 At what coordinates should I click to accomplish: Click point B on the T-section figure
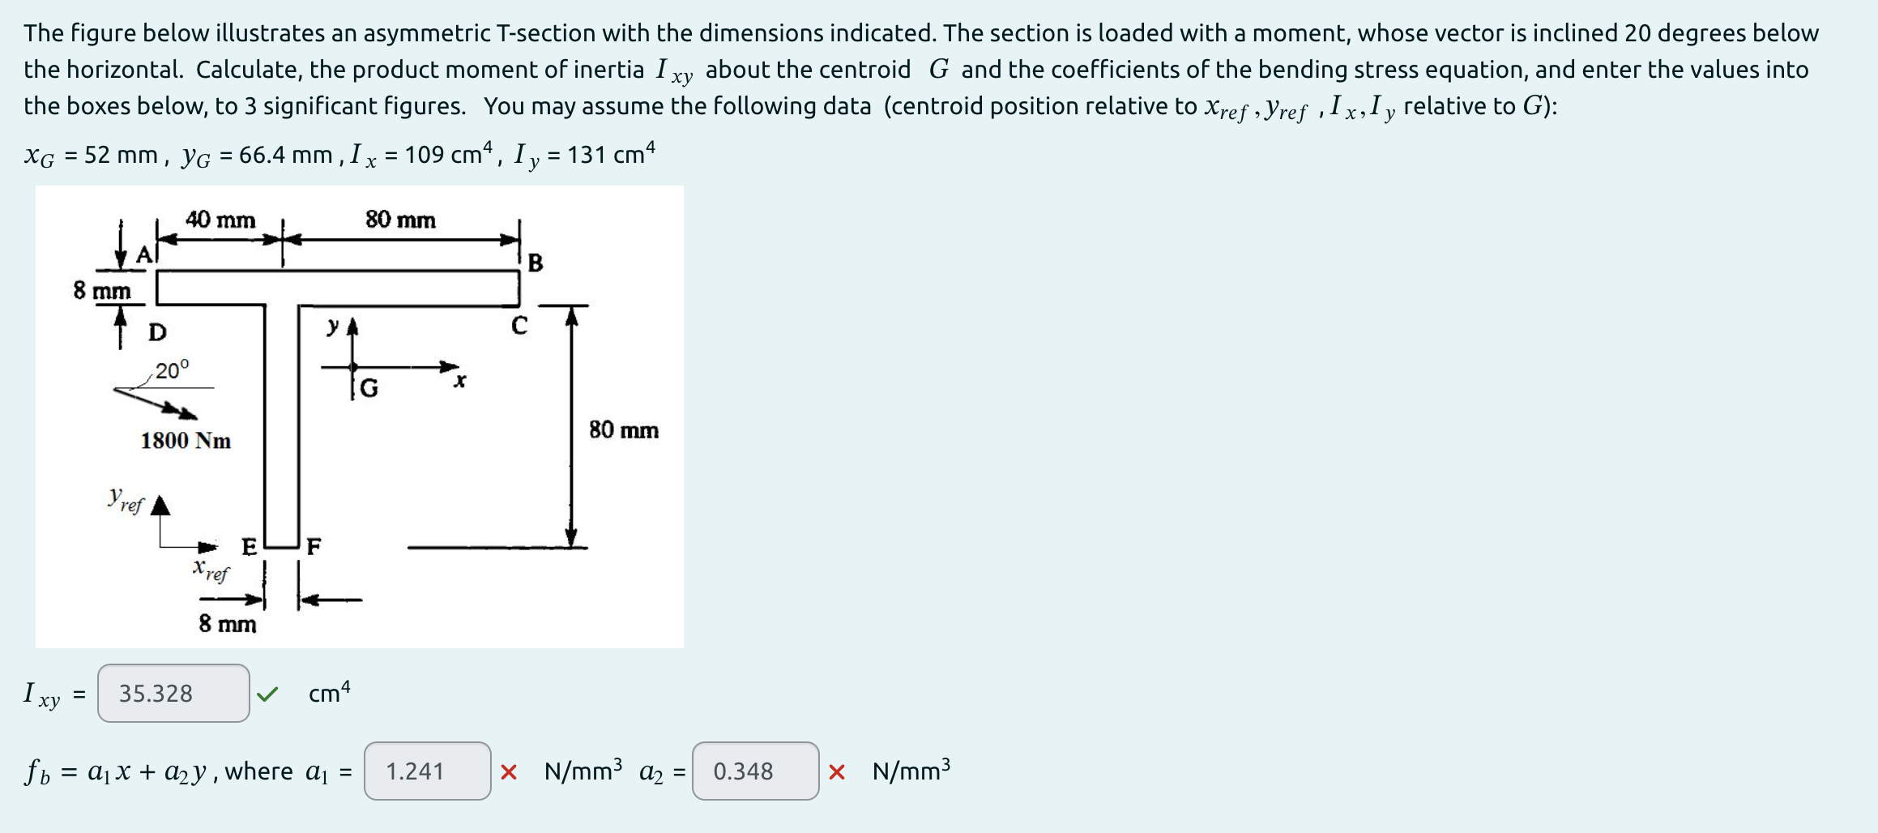(535, 263)
